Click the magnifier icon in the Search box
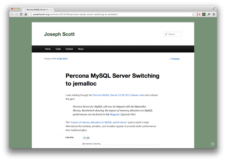 pos(166,34)
